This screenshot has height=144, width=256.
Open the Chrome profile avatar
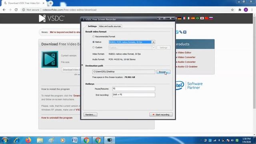point(246,10)
